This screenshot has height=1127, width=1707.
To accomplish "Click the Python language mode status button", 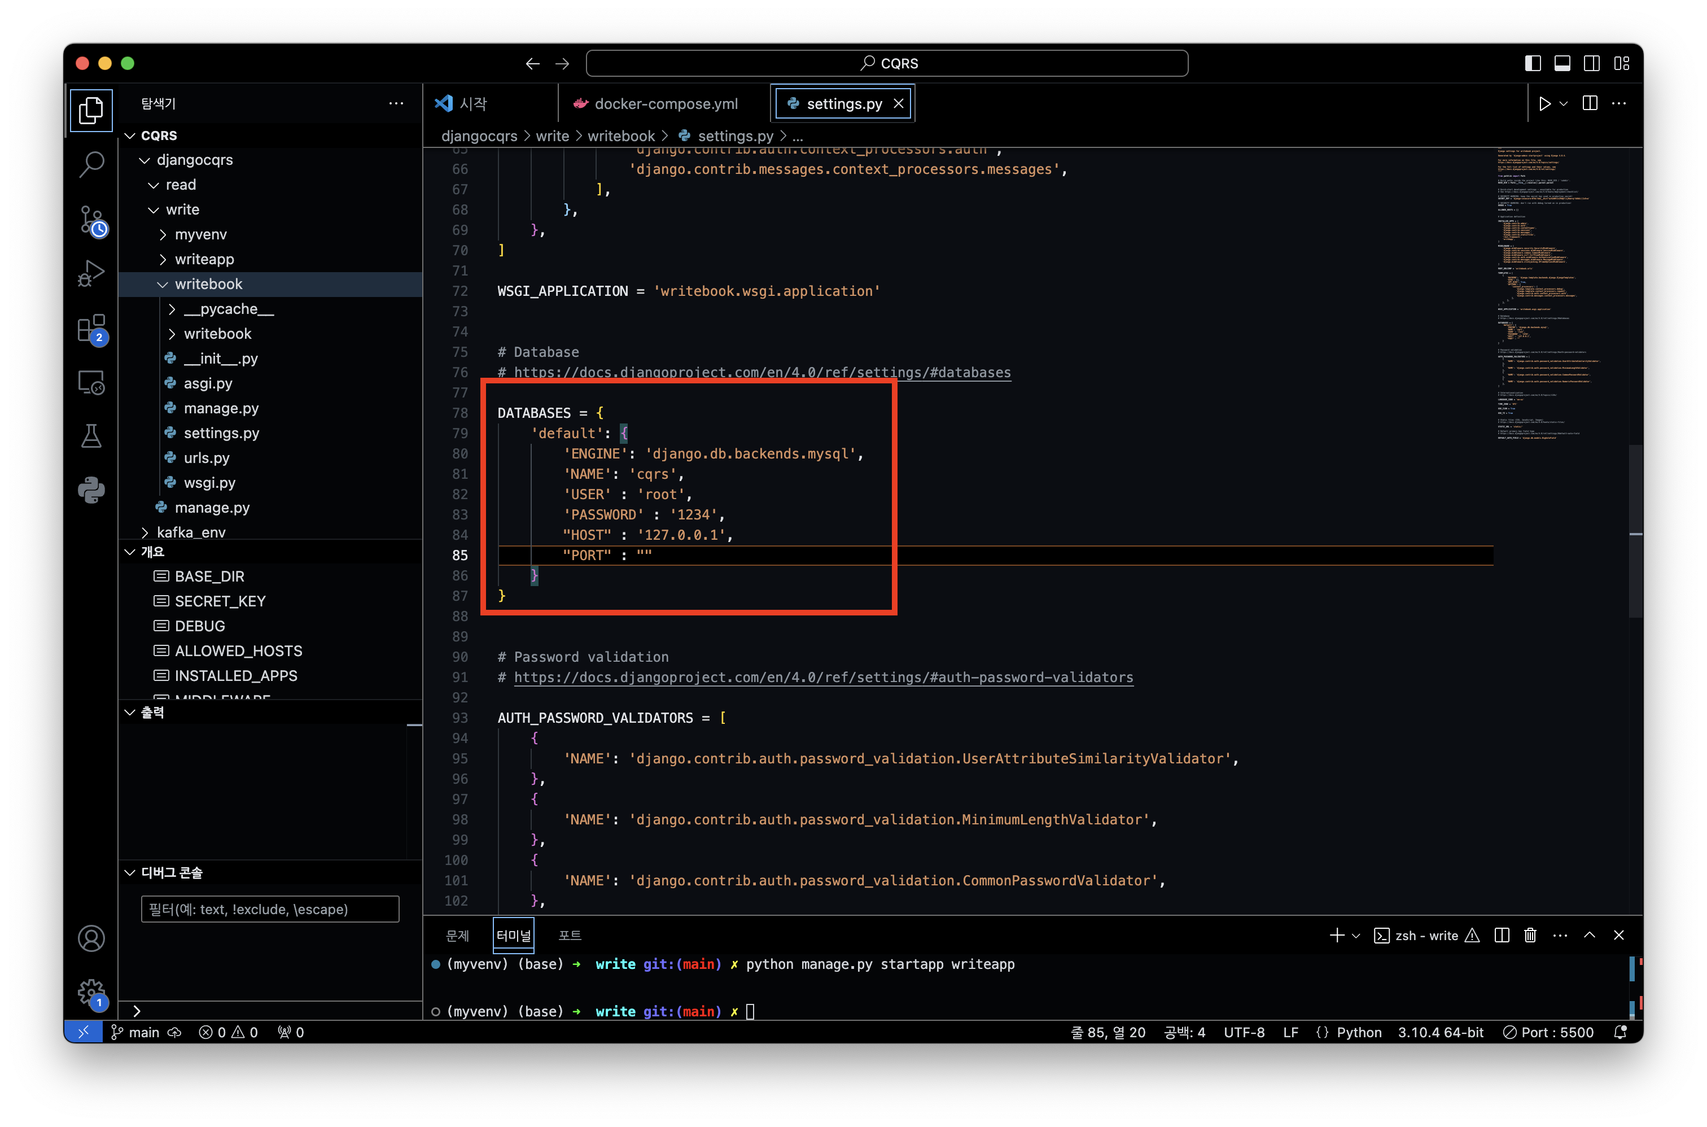I will (x=1358, y=1032).
